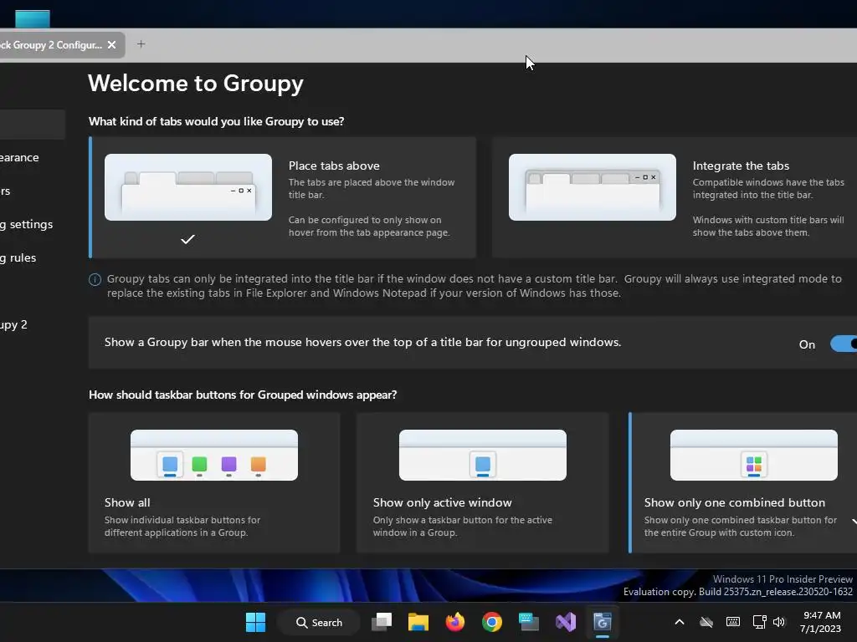Screen dimensions: 857x642
Task: Open the clock showing 9:47 AM
Action: 820,622
